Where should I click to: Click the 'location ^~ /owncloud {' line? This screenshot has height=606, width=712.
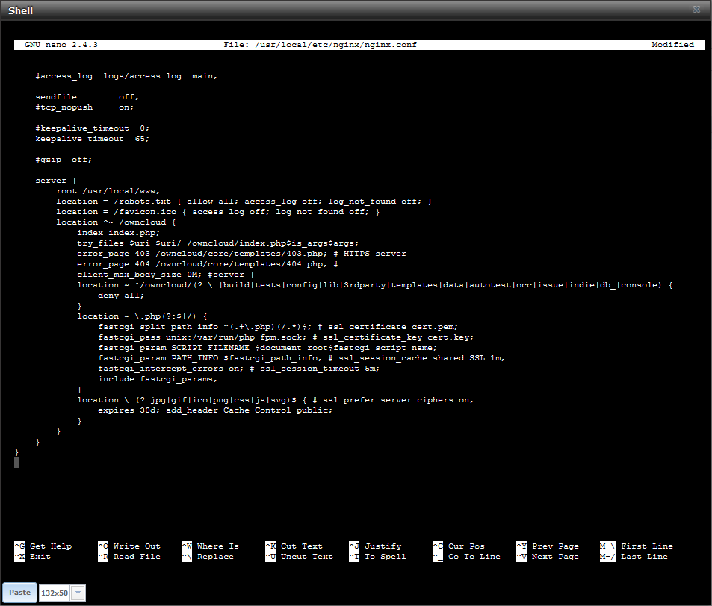116,222
